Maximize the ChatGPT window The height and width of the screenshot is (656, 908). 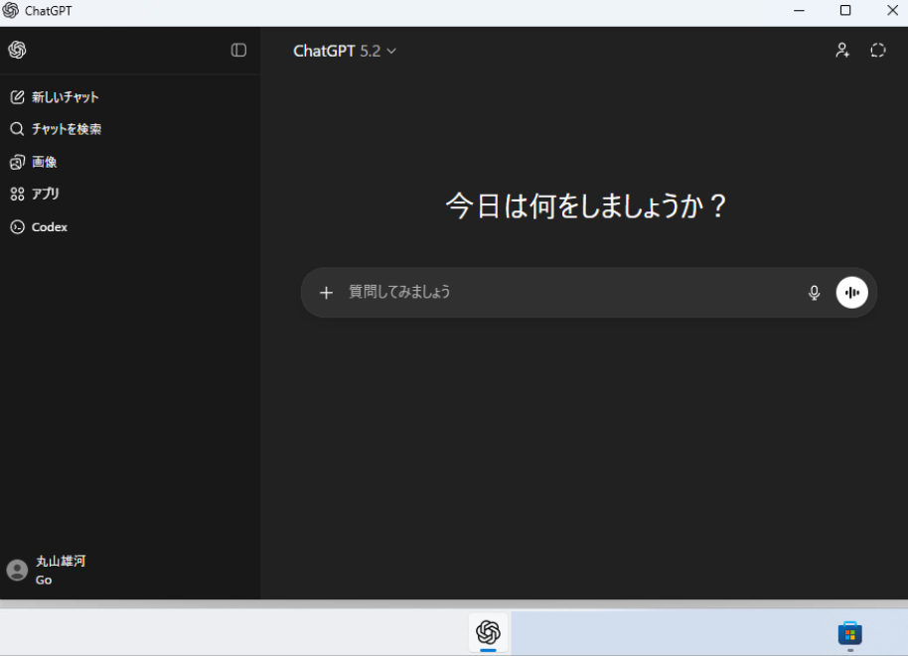click(x=845, y=10)
